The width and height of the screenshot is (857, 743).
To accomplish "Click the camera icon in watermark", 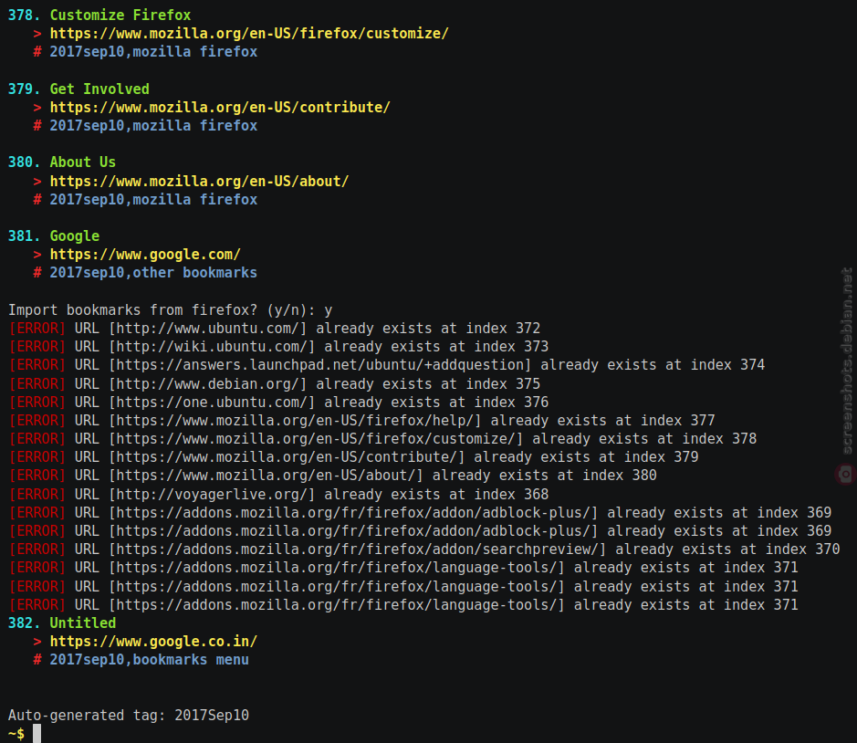I will point(845,474).
